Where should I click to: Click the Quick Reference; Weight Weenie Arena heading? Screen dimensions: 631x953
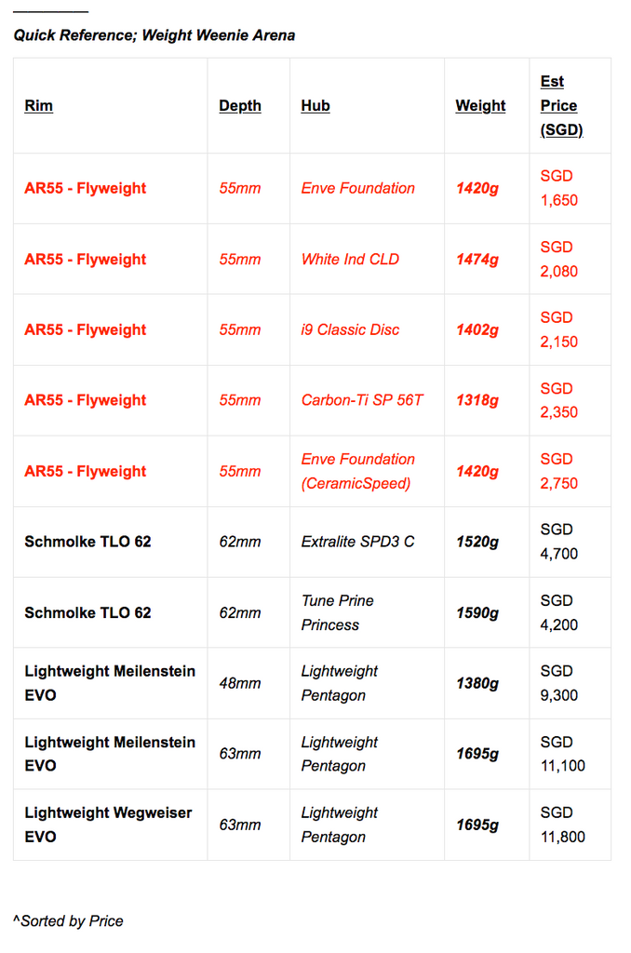154,36
